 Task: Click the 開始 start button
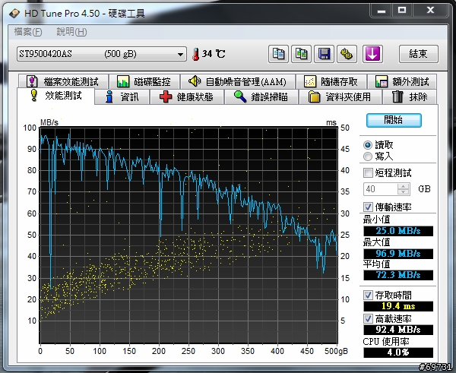click(394, 120)
